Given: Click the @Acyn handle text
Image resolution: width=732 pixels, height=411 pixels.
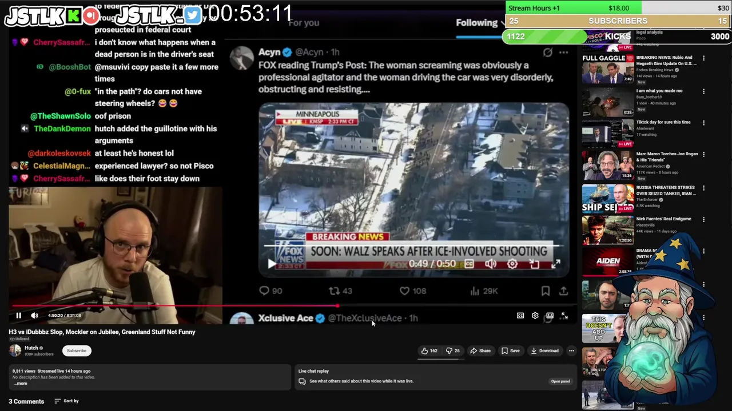Looking at the screenshot, I should click(x=309, y=52).
